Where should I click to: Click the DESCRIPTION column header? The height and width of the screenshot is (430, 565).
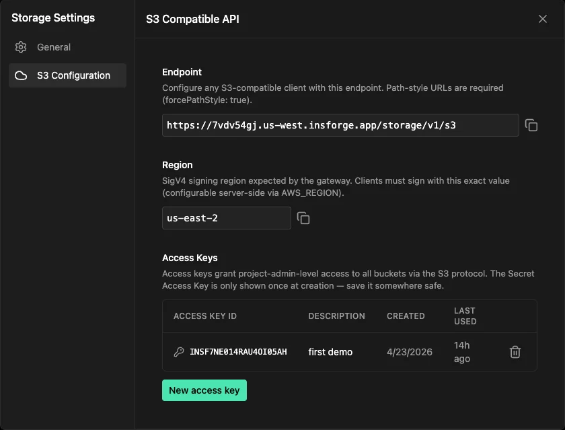[337, 316]
